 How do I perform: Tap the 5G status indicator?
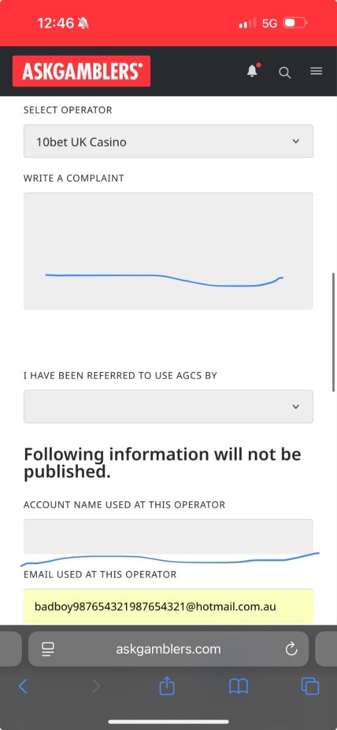click(269, 23)
